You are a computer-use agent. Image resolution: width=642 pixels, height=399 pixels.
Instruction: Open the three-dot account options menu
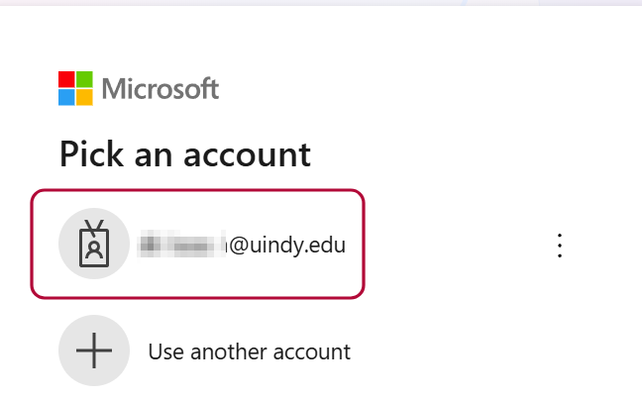560,246
